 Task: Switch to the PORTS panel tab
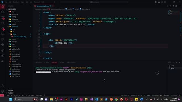pos(62,63)
